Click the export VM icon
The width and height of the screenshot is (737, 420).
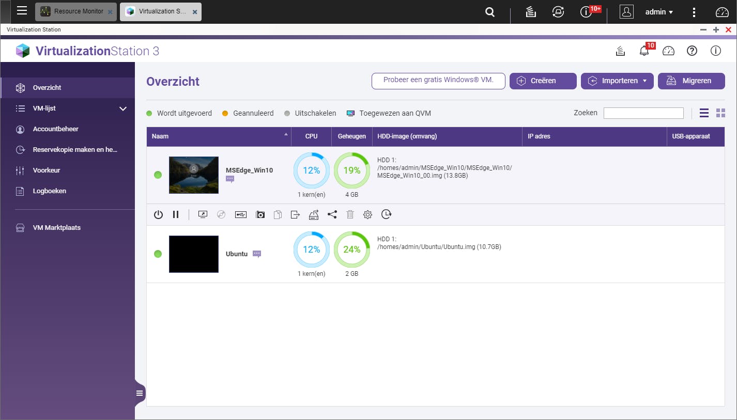coord(295,214)
